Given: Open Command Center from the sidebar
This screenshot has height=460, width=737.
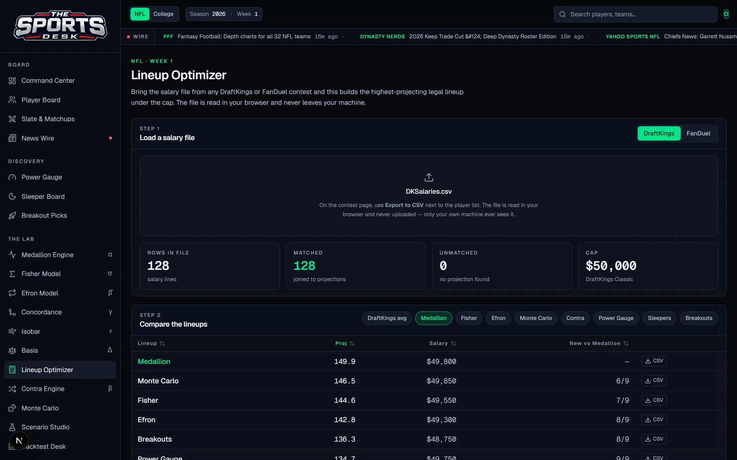Looking at the screenshot, I should 60,80.
